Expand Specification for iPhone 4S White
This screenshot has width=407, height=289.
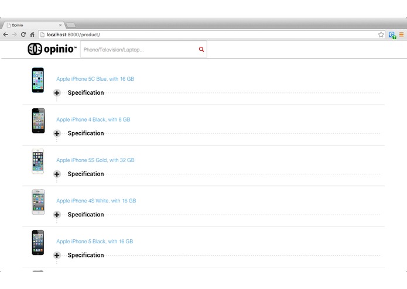[x=57, y=215]
